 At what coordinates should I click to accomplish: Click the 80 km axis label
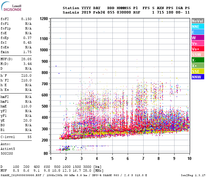pos(46,153)
